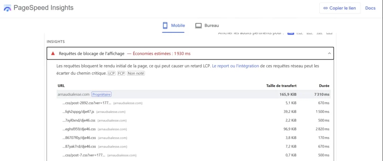
Task: Select the arnaudsalesse.com group row
Action: pyautogui.click(x=193, y=94)
